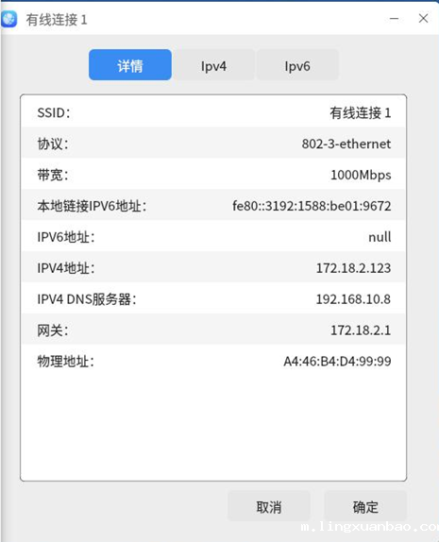Click the DNS server value 192.168.10.8

tap(353, 299)
